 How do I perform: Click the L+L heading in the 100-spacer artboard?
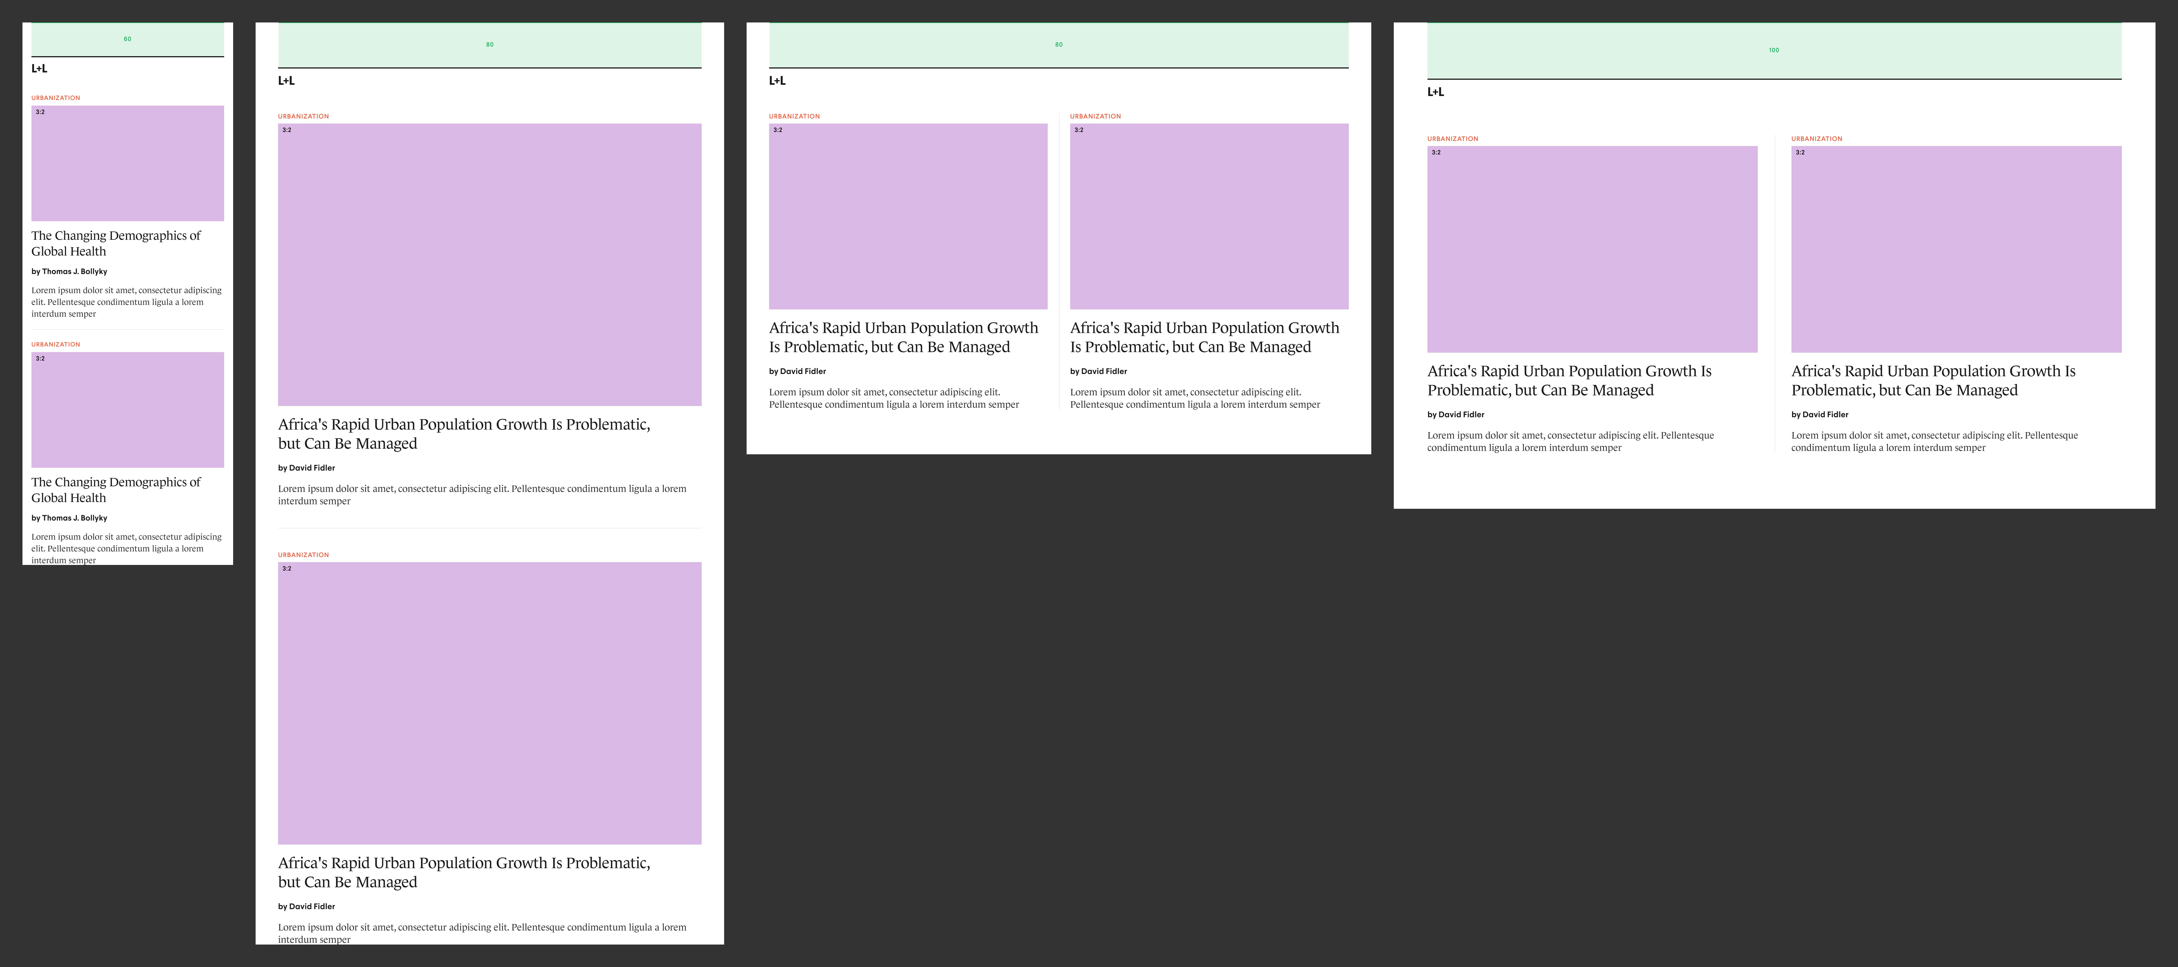(1436, 92)
